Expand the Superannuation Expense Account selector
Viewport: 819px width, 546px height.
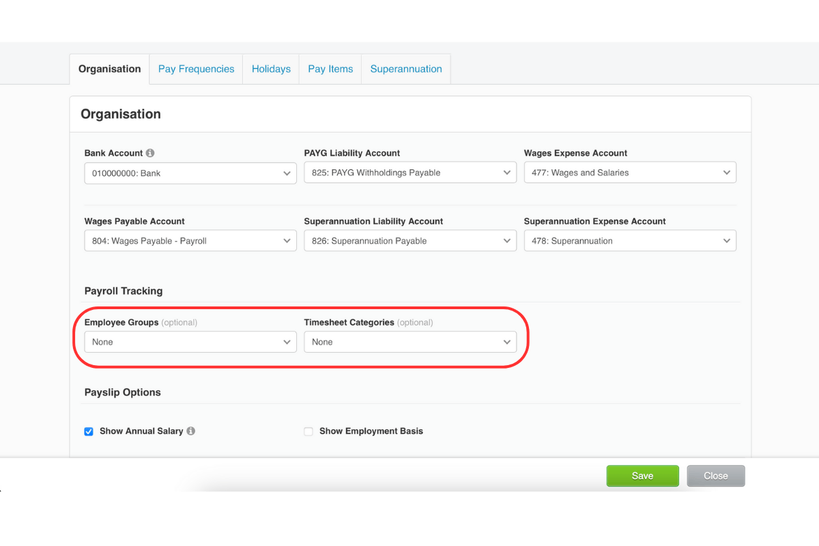pos(629,240)
